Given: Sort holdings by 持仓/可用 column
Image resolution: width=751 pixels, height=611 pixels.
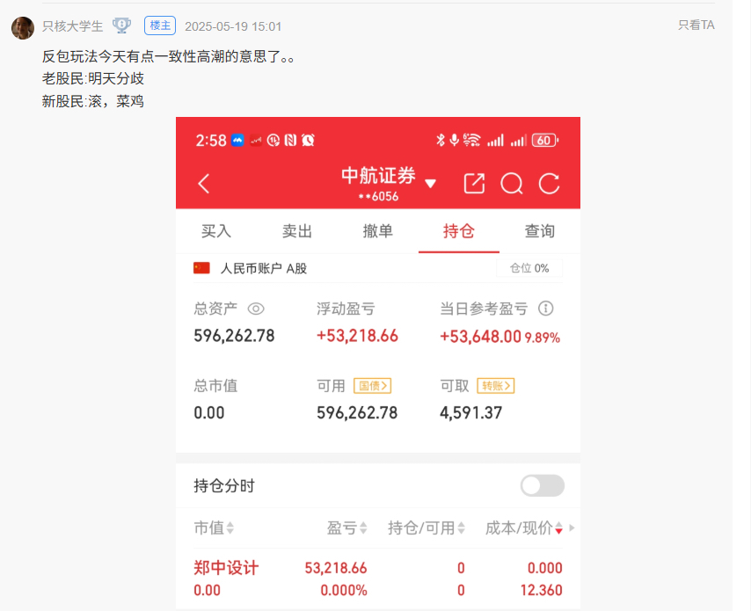Looking at the screenshot, I should click(x=427, y=528).
